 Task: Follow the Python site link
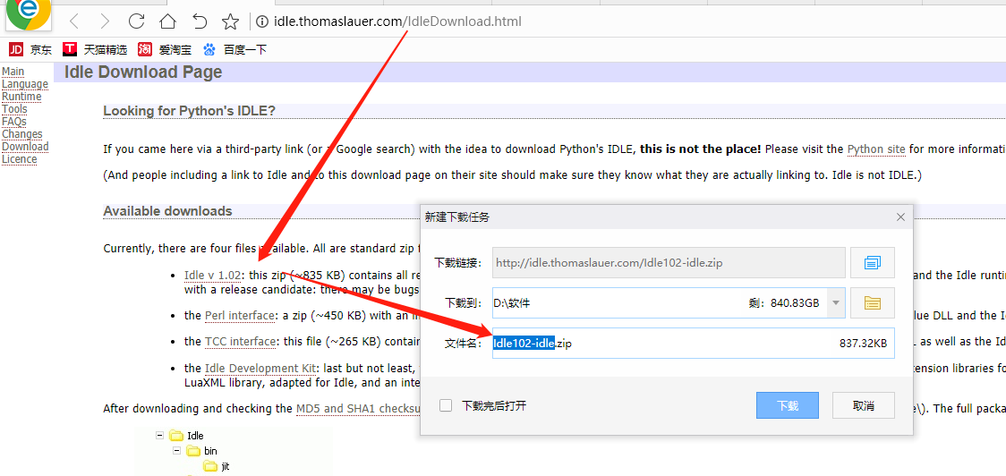[876, 149]
